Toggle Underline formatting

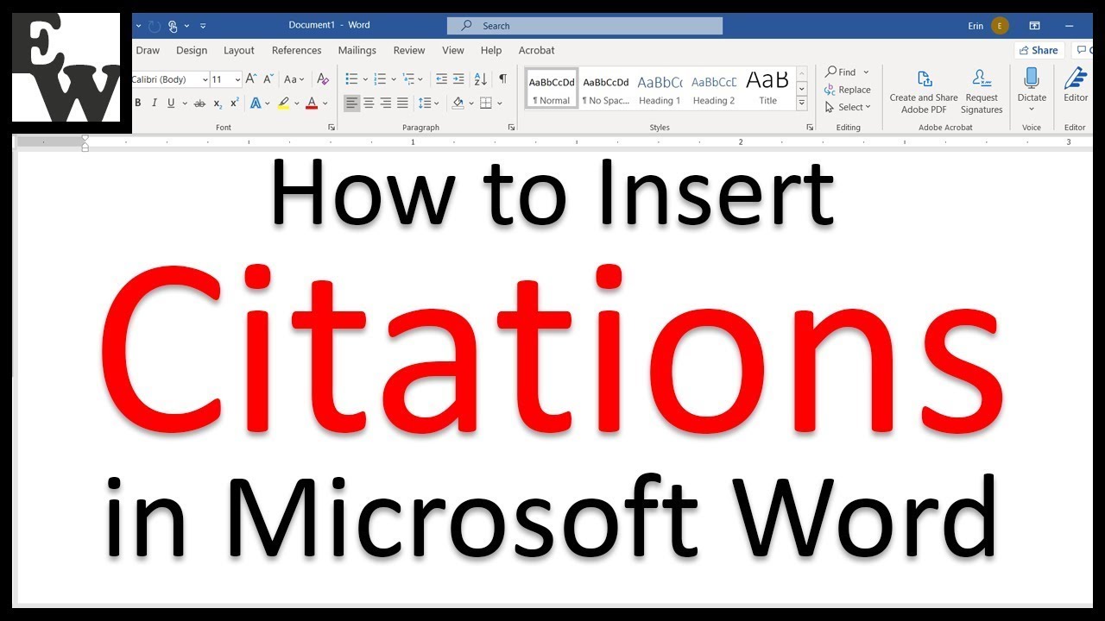(x=171, y=103)
